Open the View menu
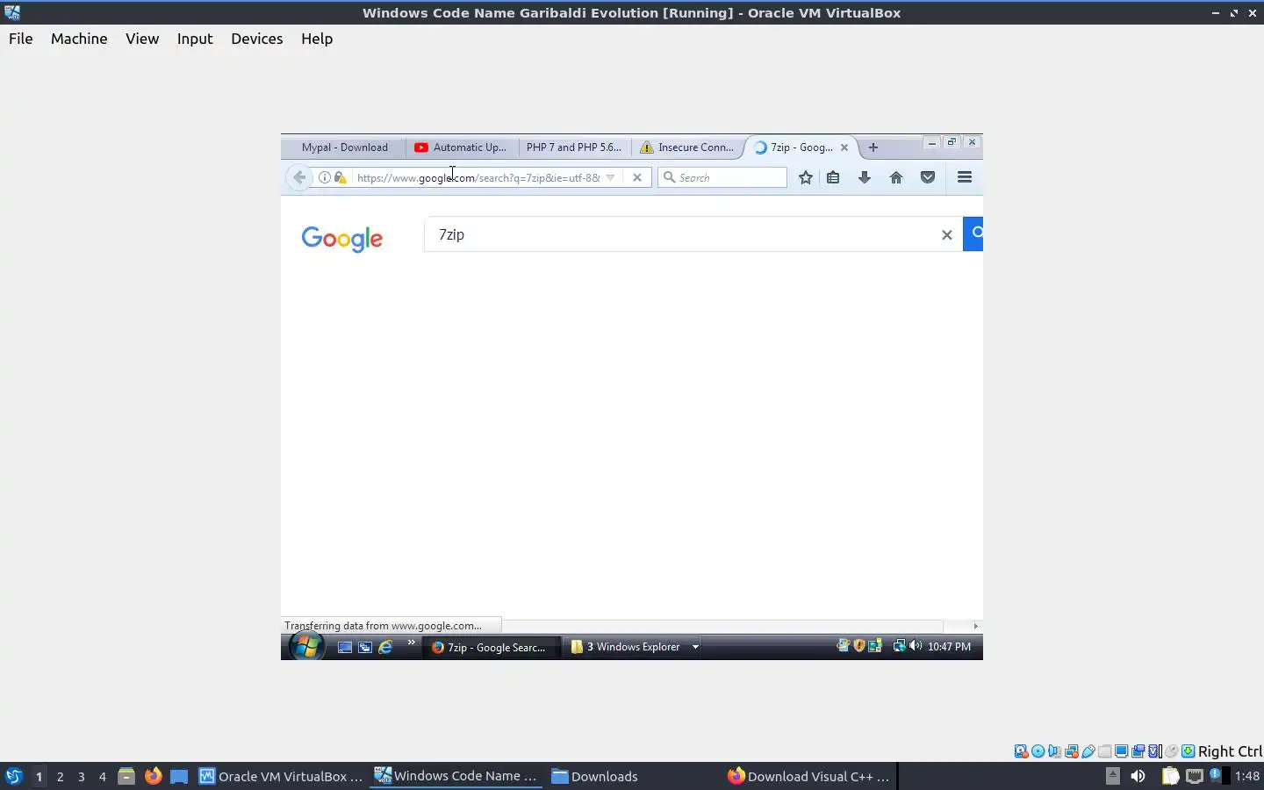The width and height of the screenshot is (1264, 790). coord(142,39)
